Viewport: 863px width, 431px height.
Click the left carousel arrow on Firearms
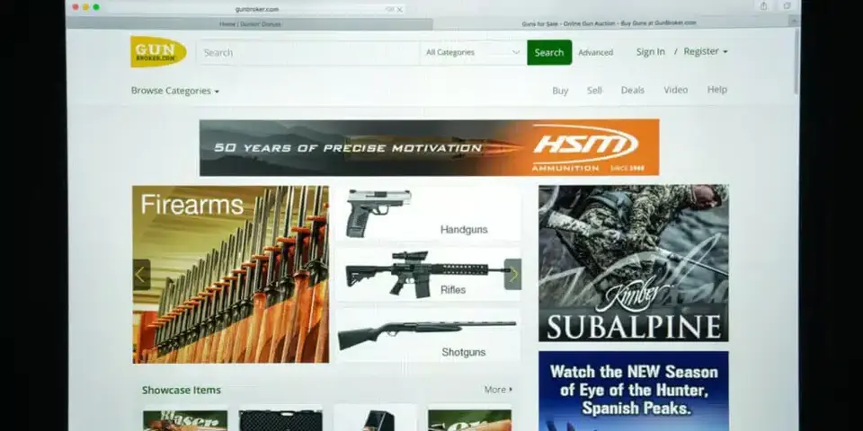(x=141, y=275)
